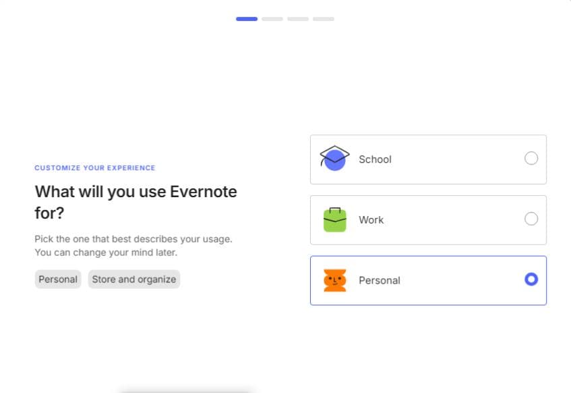Click the third progress step indicator
This screenshot has height=393, width=571.
click(298, 19)
